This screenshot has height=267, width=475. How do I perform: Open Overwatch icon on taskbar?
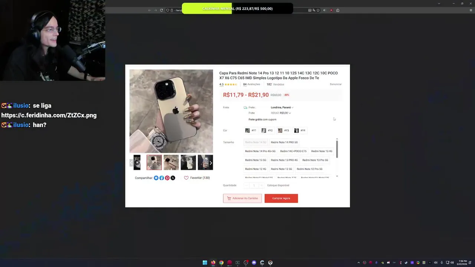[x=270, y=263]
